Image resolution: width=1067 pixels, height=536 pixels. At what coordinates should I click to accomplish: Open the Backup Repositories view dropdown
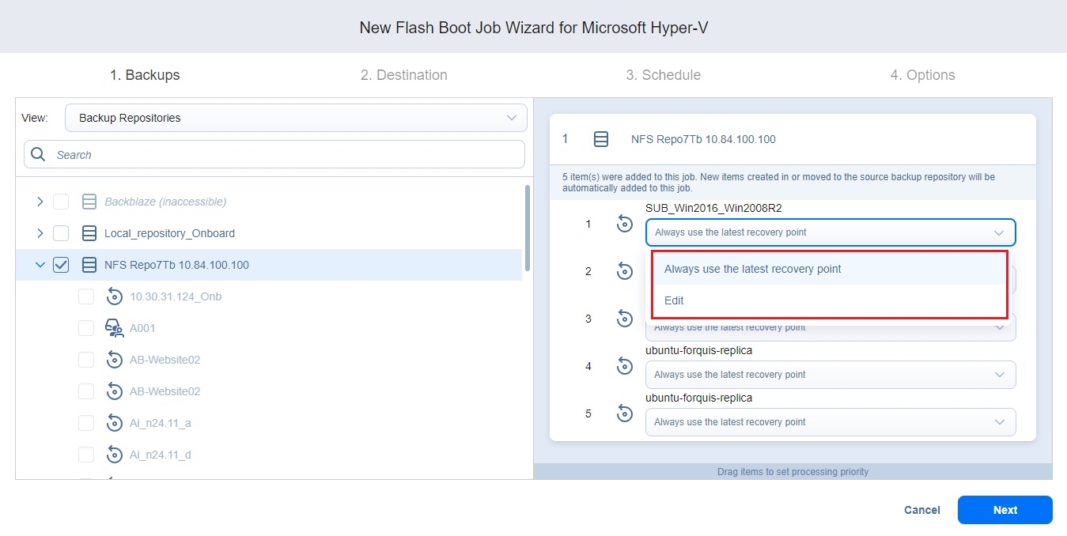coord(296,118)
